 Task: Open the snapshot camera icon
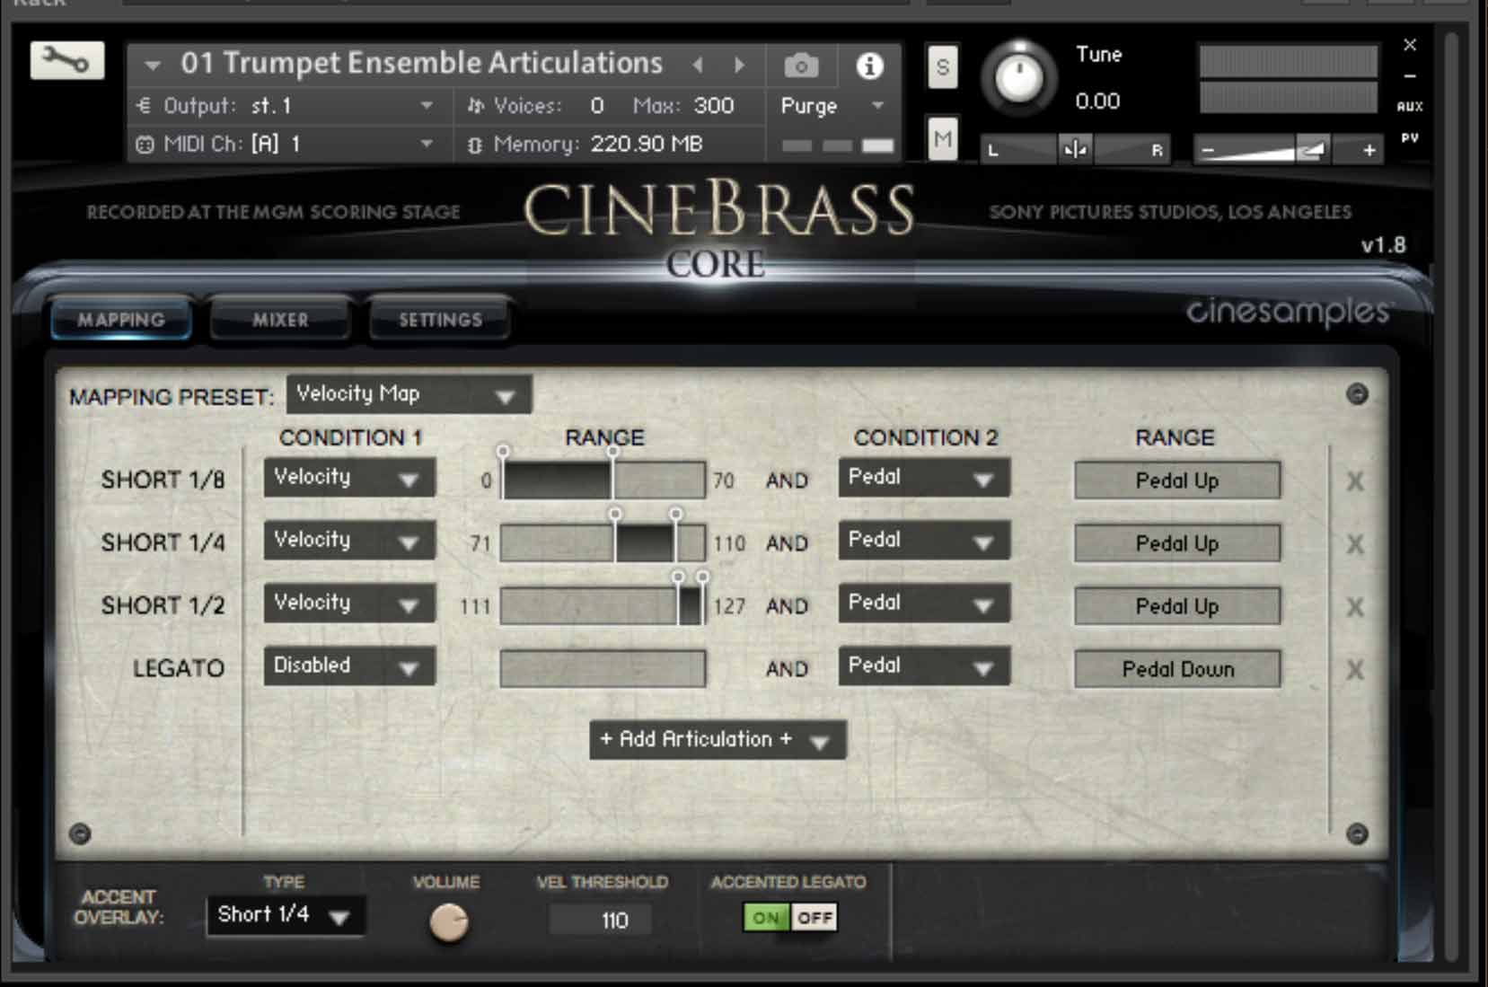click(802, 64)
